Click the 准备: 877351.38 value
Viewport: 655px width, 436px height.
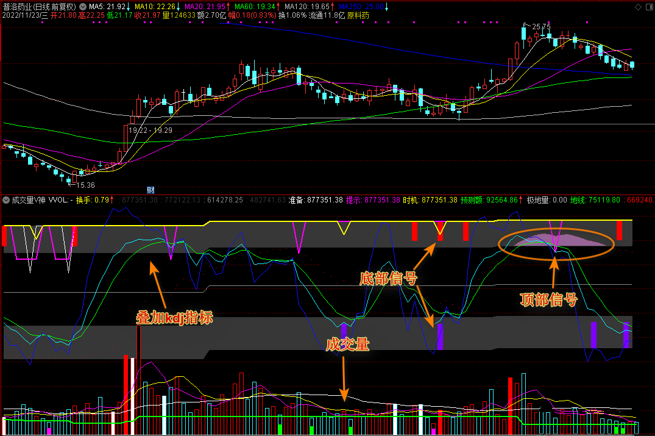click(x=316, y=200)
